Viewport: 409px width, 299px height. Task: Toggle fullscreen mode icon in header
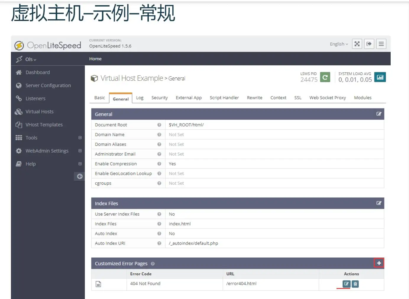[357, 44]
